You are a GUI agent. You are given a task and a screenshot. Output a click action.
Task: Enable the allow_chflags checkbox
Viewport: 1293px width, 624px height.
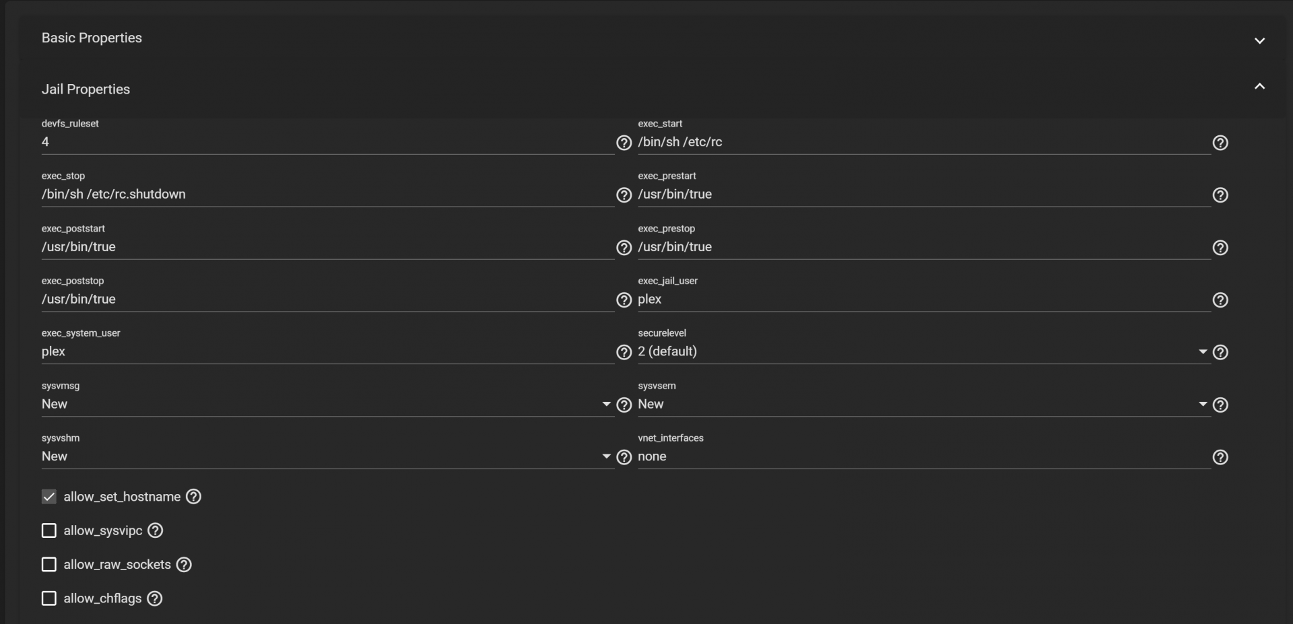pyautogui.click(x=49, y=598)
